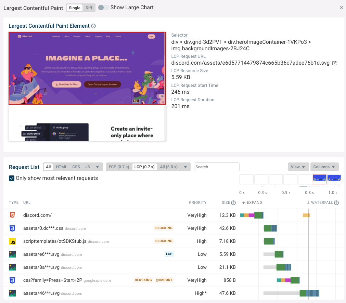Open the View dropdown

298,167
